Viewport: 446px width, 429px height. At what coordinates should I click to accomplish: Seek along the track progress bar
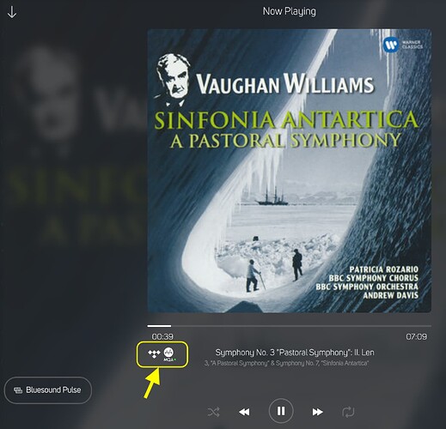(289, 326)
